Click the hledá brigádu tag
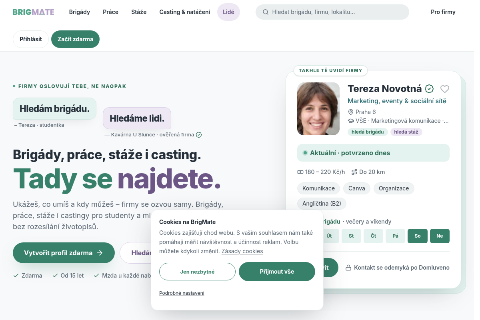 (x=368, y=132)
